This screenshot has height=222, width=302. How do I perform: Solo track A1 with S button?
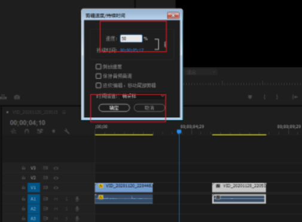[66, 199]
